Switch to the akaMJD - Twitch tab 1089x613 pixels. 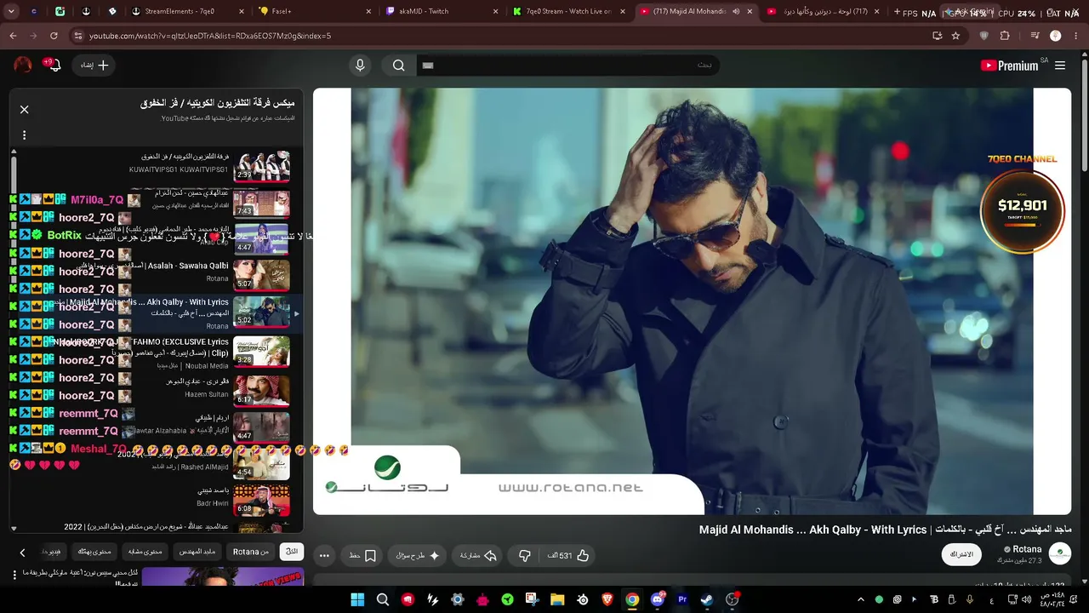[x=442, y=11]
